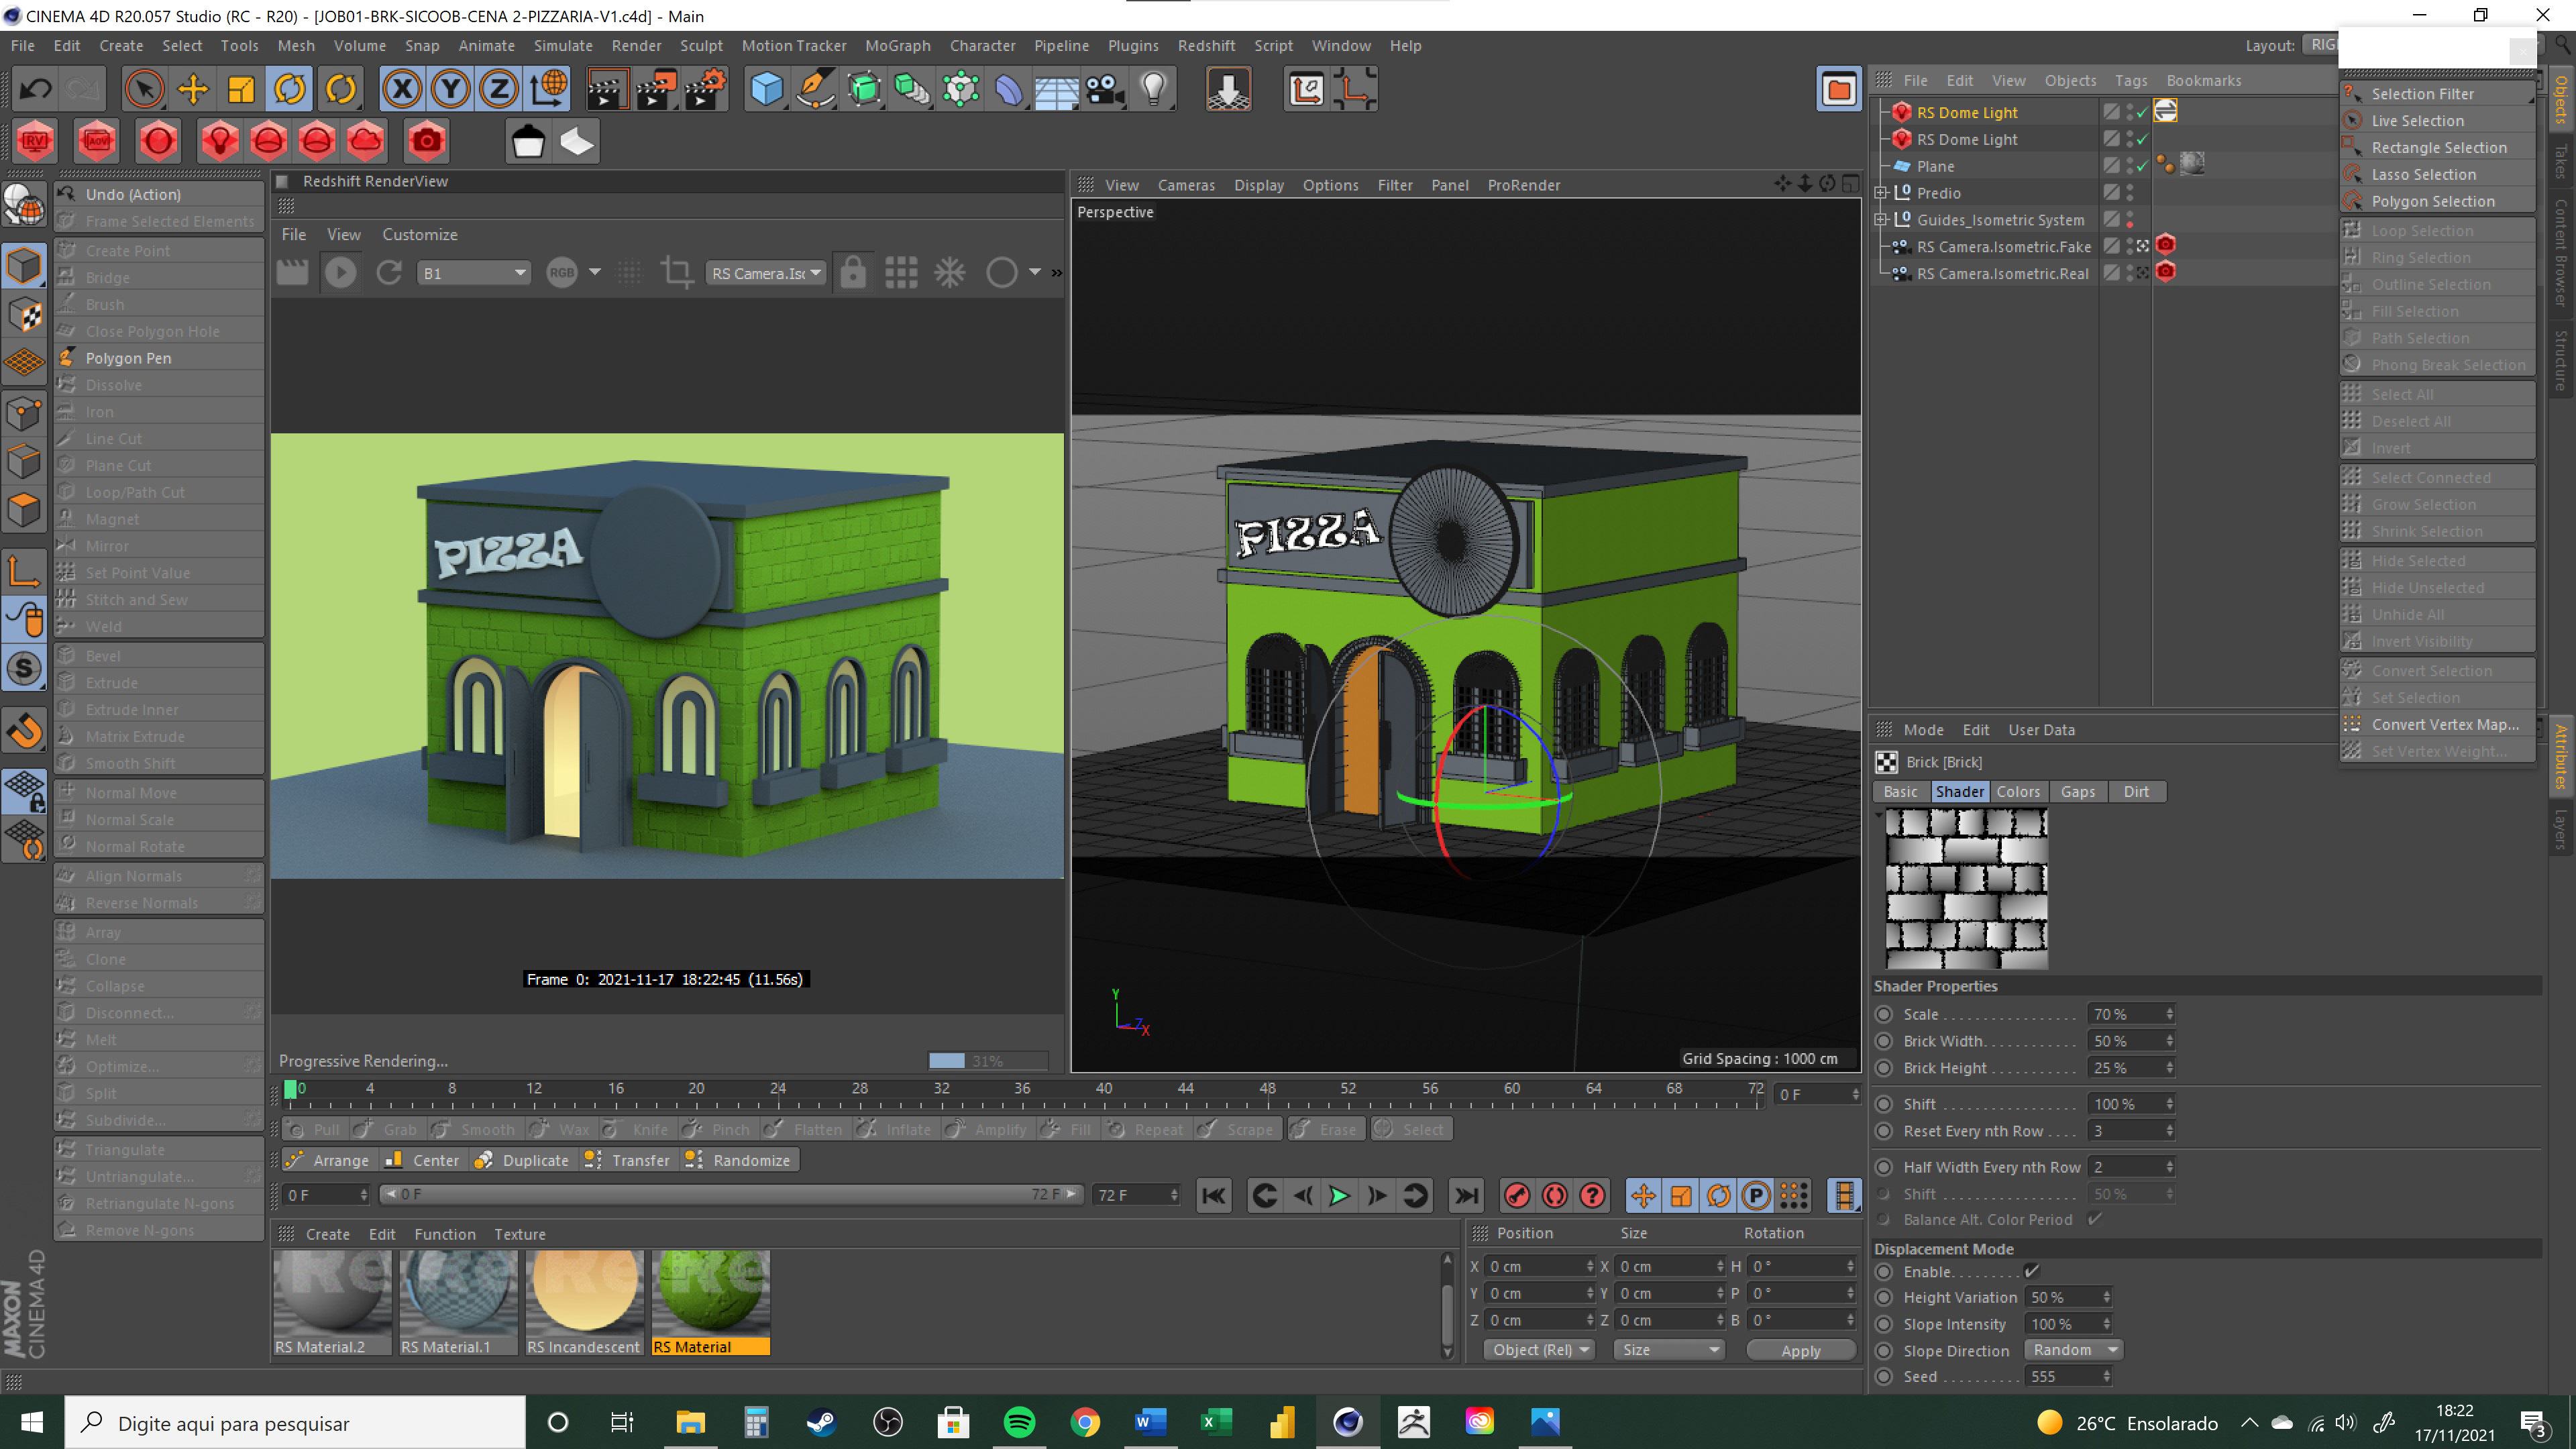Click the camera object icon in toolbar
Image resolution: width=2576 pixels, height=1449 pixels.
pyautogui.click(x=1105, y=90)
